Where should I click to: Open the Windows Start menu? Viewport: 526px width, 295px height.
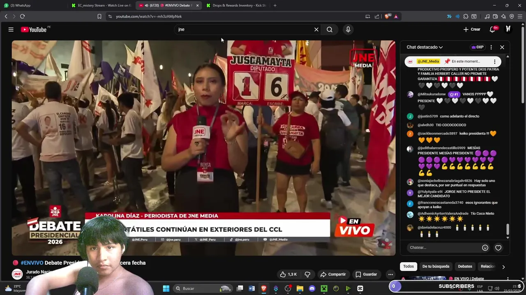tap(166, 288)
